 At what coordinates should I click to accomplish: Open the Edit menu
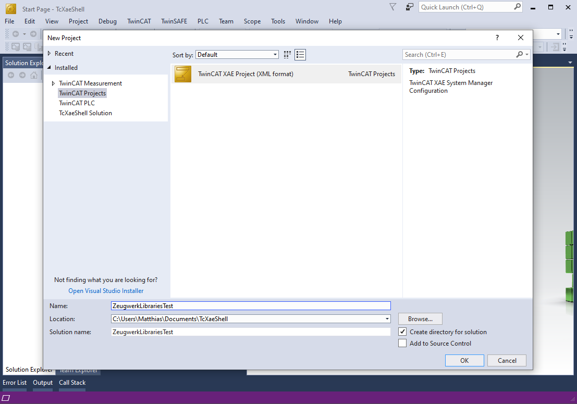(30, 21)
